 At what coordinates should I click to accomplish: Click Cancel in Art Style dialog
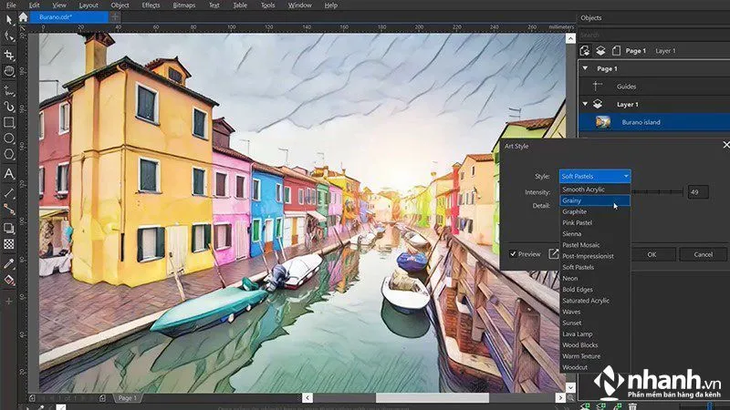point(703,254)
